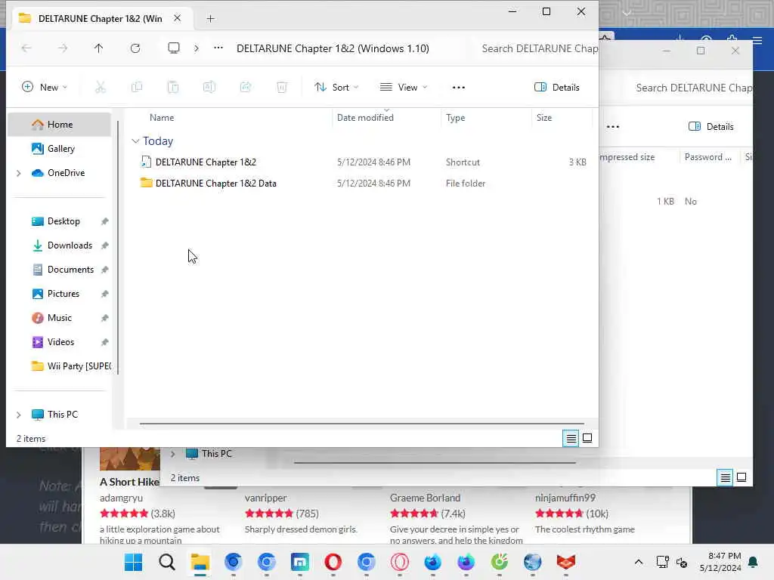
Task: Toggle Details pane in the back window
Action: click(711, 127)
